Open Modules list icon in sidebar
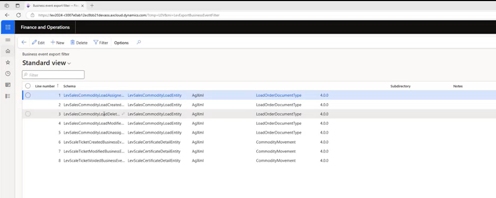Image resolution: width=496 pixels, height=198 pixels. tap(8, 96)
